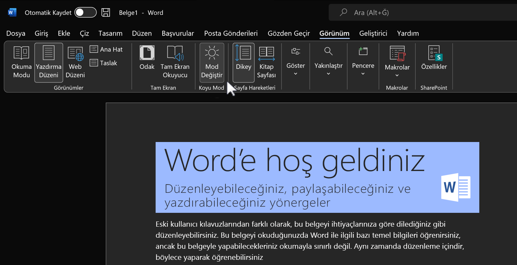Switch to Ana Hat view
This screenshot has height=265, width=517.
pos(106,49)
